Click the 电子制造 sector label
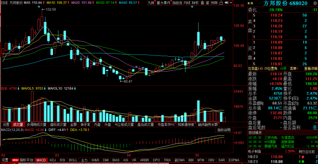318x164 pixels. coord(255,151)
